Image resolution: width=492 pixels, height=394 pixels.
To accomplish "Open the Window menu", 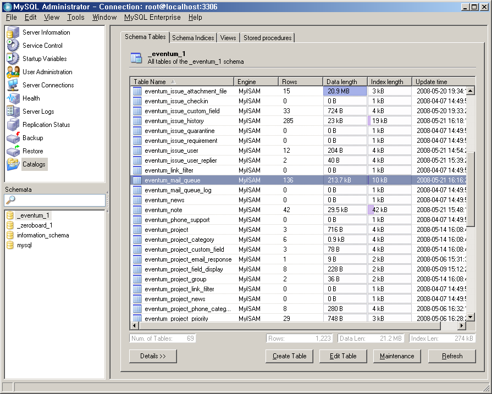I will click(104, 17).
